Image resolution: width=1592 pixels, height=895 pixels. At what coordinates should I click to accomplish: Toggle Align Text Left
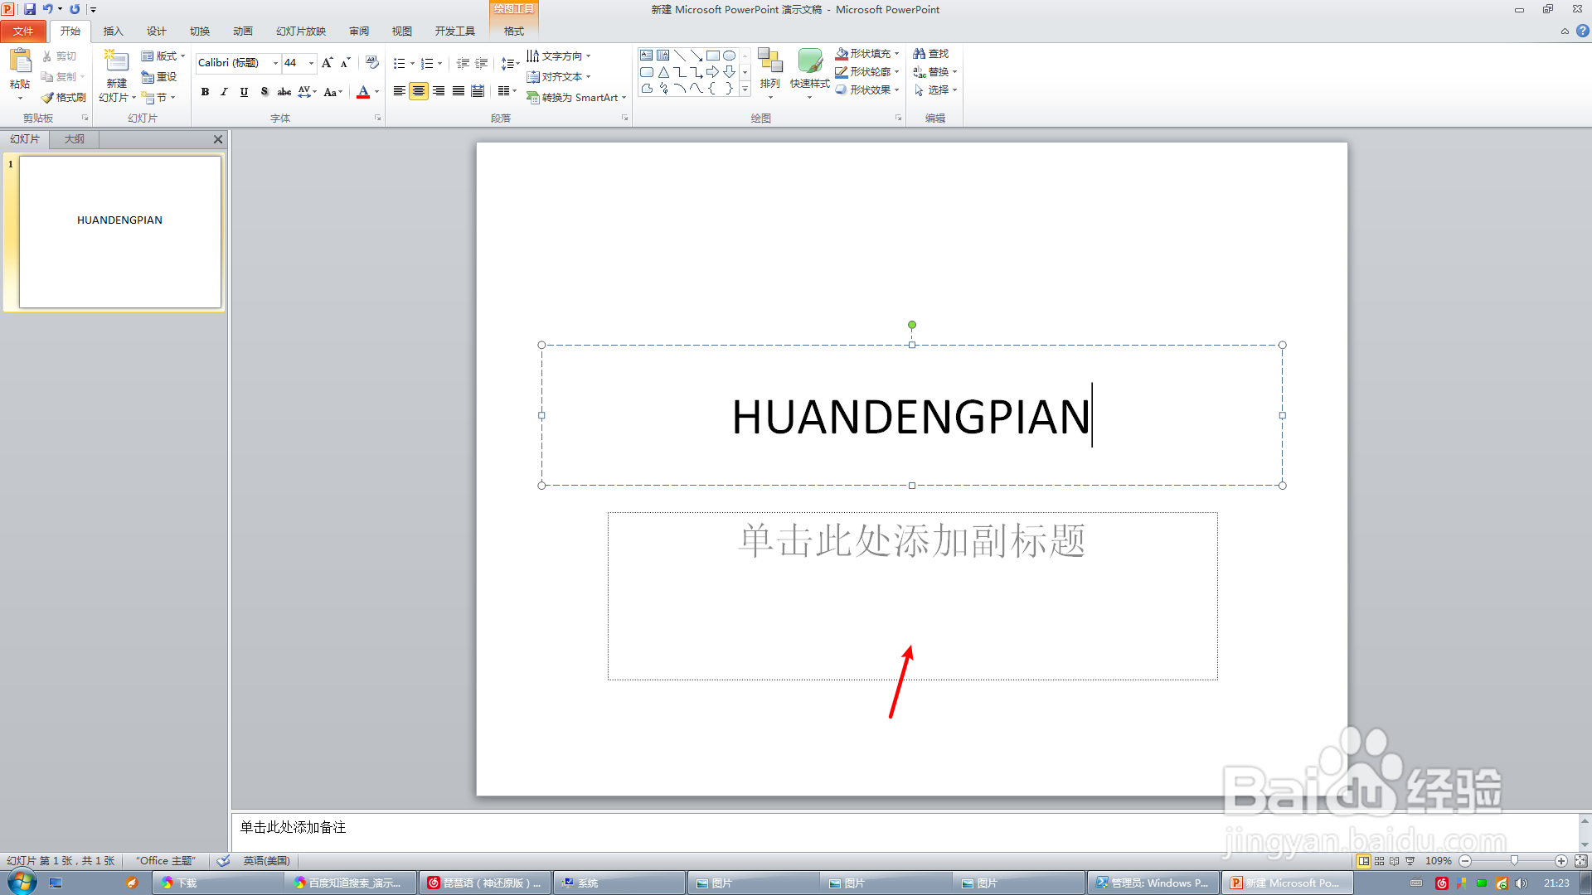400,91
